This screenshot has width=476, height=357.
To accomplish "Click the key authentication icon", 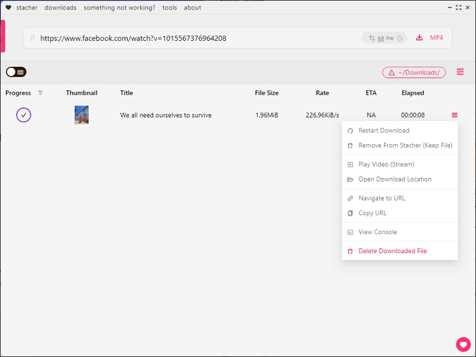I will (x=390, y=38).
